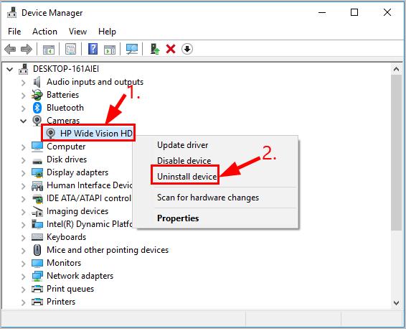Image resolution: width=406 pixels, height=329 pixels.
Task: Select the Monitors tree item
Action: pyautogui.click(x=64, y=263)
